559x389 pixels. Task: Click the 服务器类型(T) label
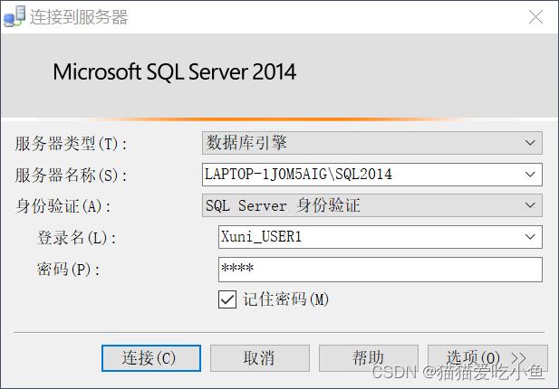click(x=71, y=144)
